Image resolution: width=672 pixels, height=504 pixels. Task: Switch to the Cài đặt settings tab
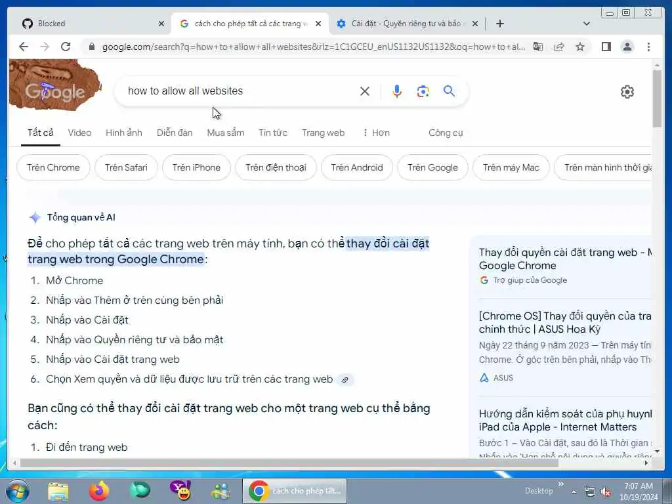click(407, 24)
